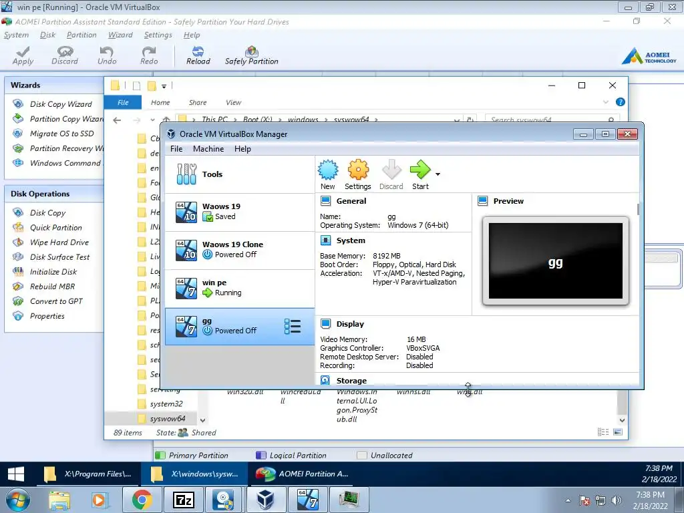Switch Explorer to large icons view
This screenshot has width=684, height=513.
[618, 432]
